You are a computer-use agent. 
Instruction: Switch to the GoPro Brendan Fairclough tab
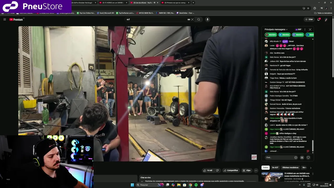[84, 3]
